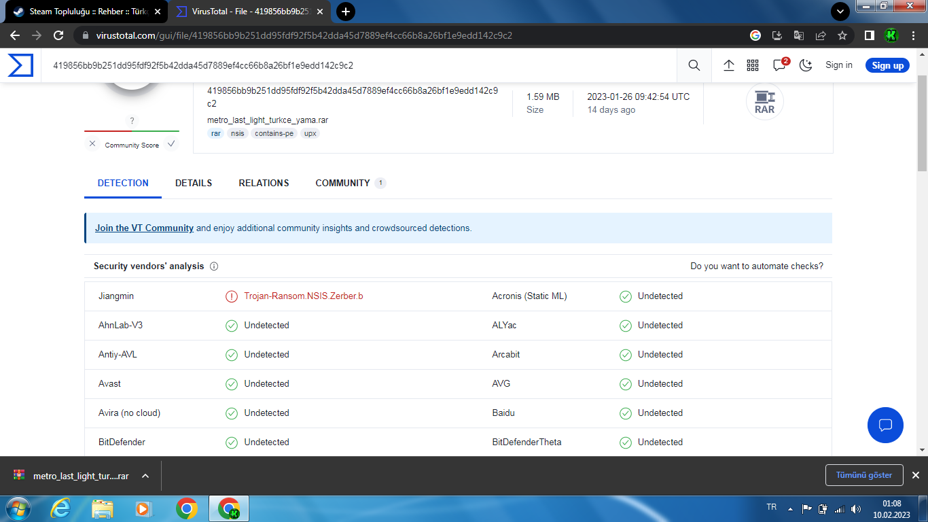Click the Google icon in the address bar
The width and height of the screenshot is (928, 522).
[755, 35]
